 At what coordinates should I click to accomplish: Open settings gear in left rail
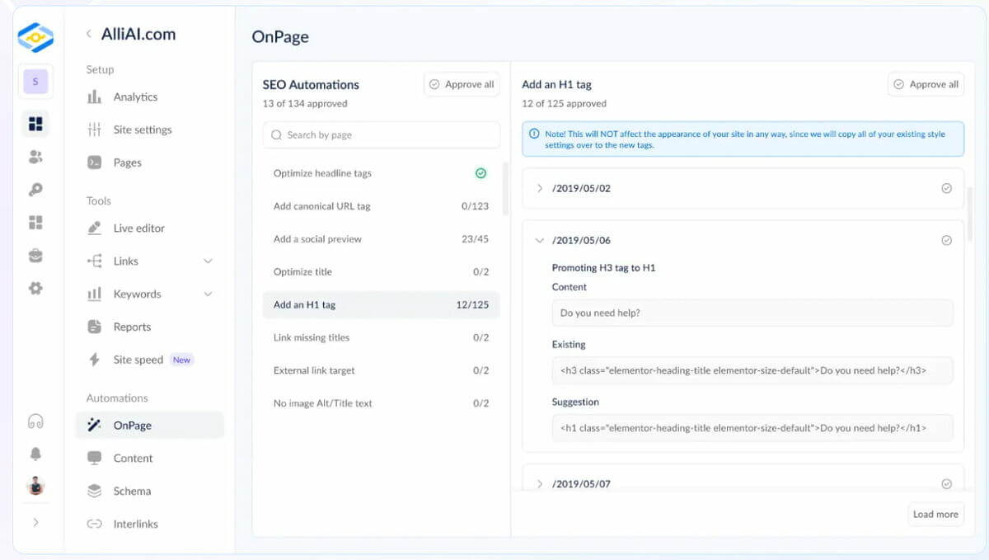[35, 289]
